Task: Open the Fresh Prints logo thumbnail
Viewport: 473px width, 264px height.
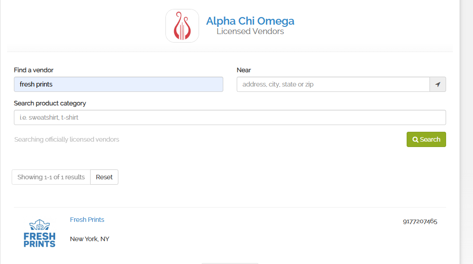Action: pyautogui.click(x=39, y=234)
